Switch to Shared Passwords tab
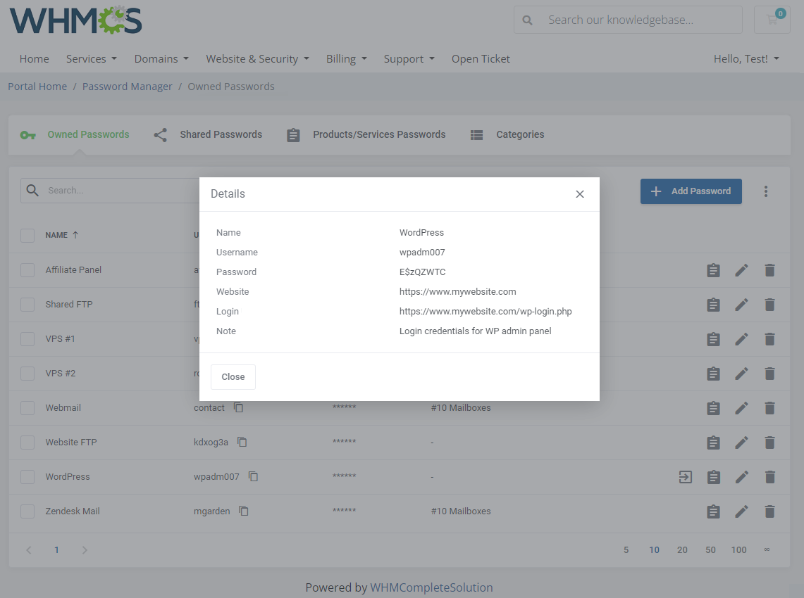The height and width of the screenshot is (598, 804). pos(208,134)
